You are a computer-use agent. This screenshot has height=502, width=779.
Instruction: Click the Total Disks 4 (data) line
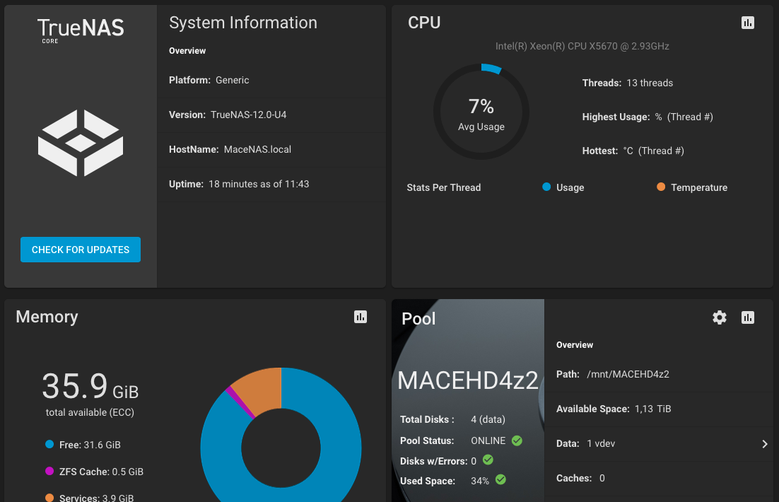(x=452, y=419)
